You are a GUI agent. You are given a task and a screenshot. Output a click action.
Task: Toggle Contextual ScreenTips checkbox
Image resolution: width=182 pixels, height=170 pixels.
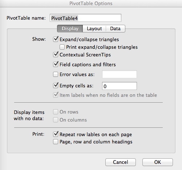click(56, 55)
